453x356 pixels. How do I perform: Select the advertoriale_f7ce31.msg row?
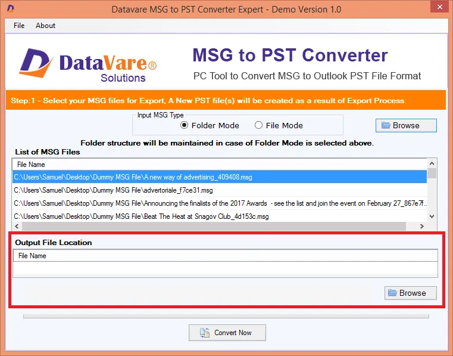point(220,190)
